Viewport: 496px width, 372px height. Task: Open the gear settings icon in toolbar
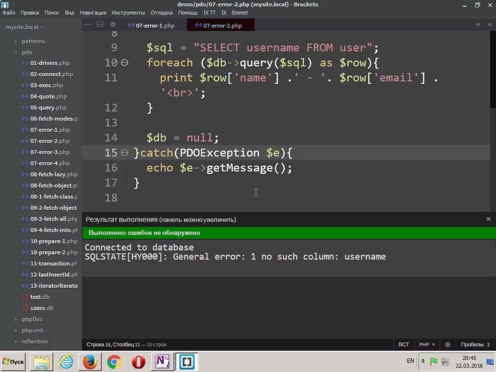point(113,25)
